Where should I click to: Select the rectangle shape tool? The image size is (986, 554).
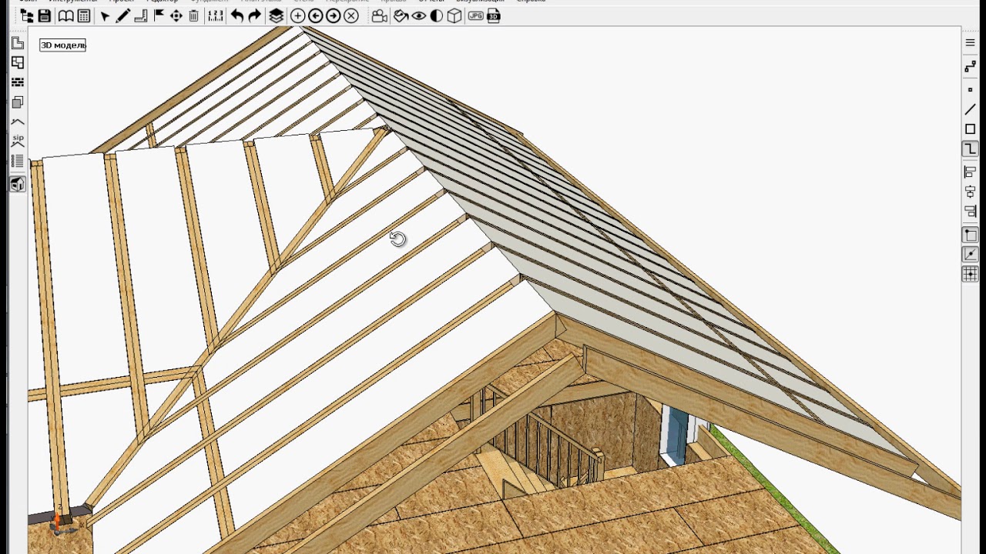[971, 129]
